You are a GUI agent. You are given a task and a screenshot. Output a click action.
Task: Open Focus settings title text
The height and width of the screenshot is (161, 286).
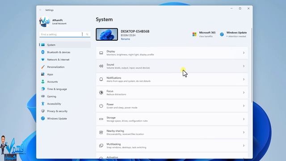coord(110,91)
